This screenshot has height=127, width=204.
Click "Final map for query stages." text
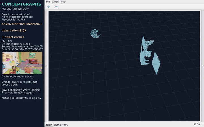click(x=18, y=93)
